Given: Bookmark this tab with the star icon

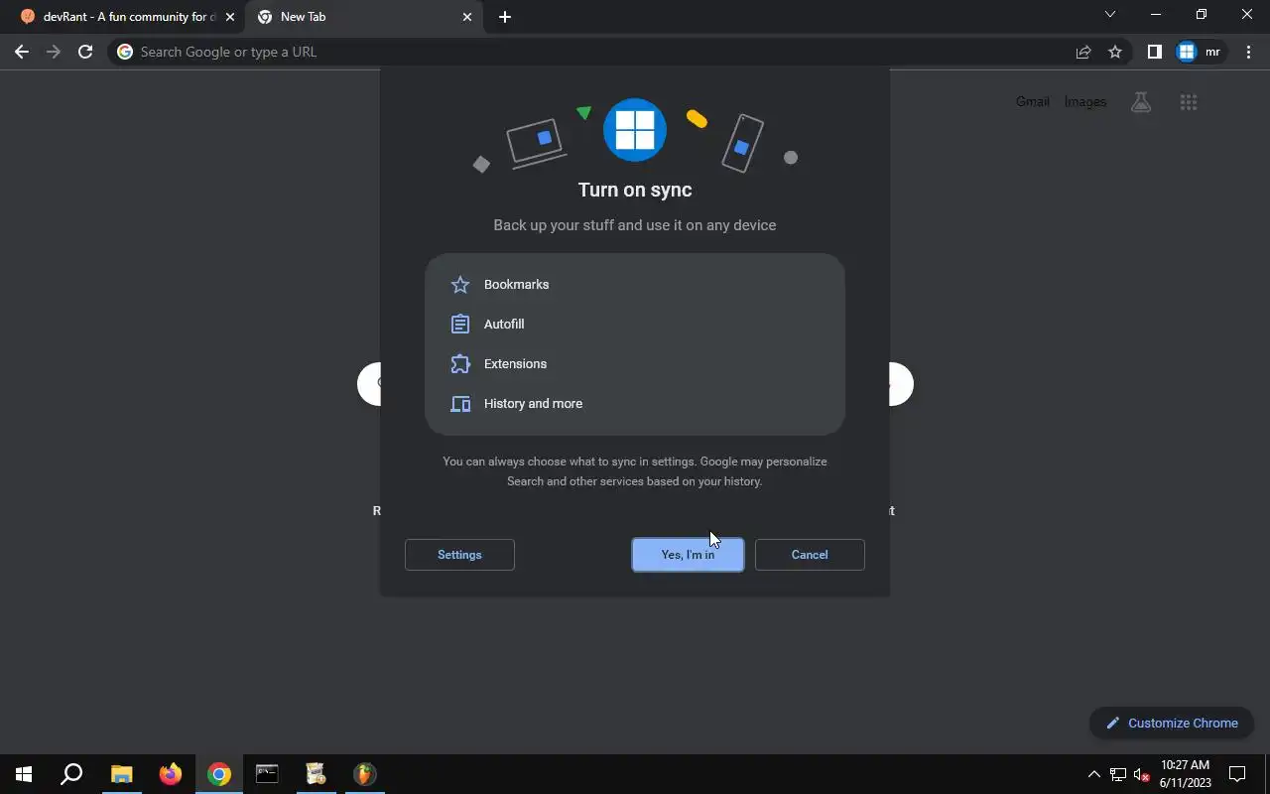Looking at the screenshot, I should click(x=1115, y=52).
